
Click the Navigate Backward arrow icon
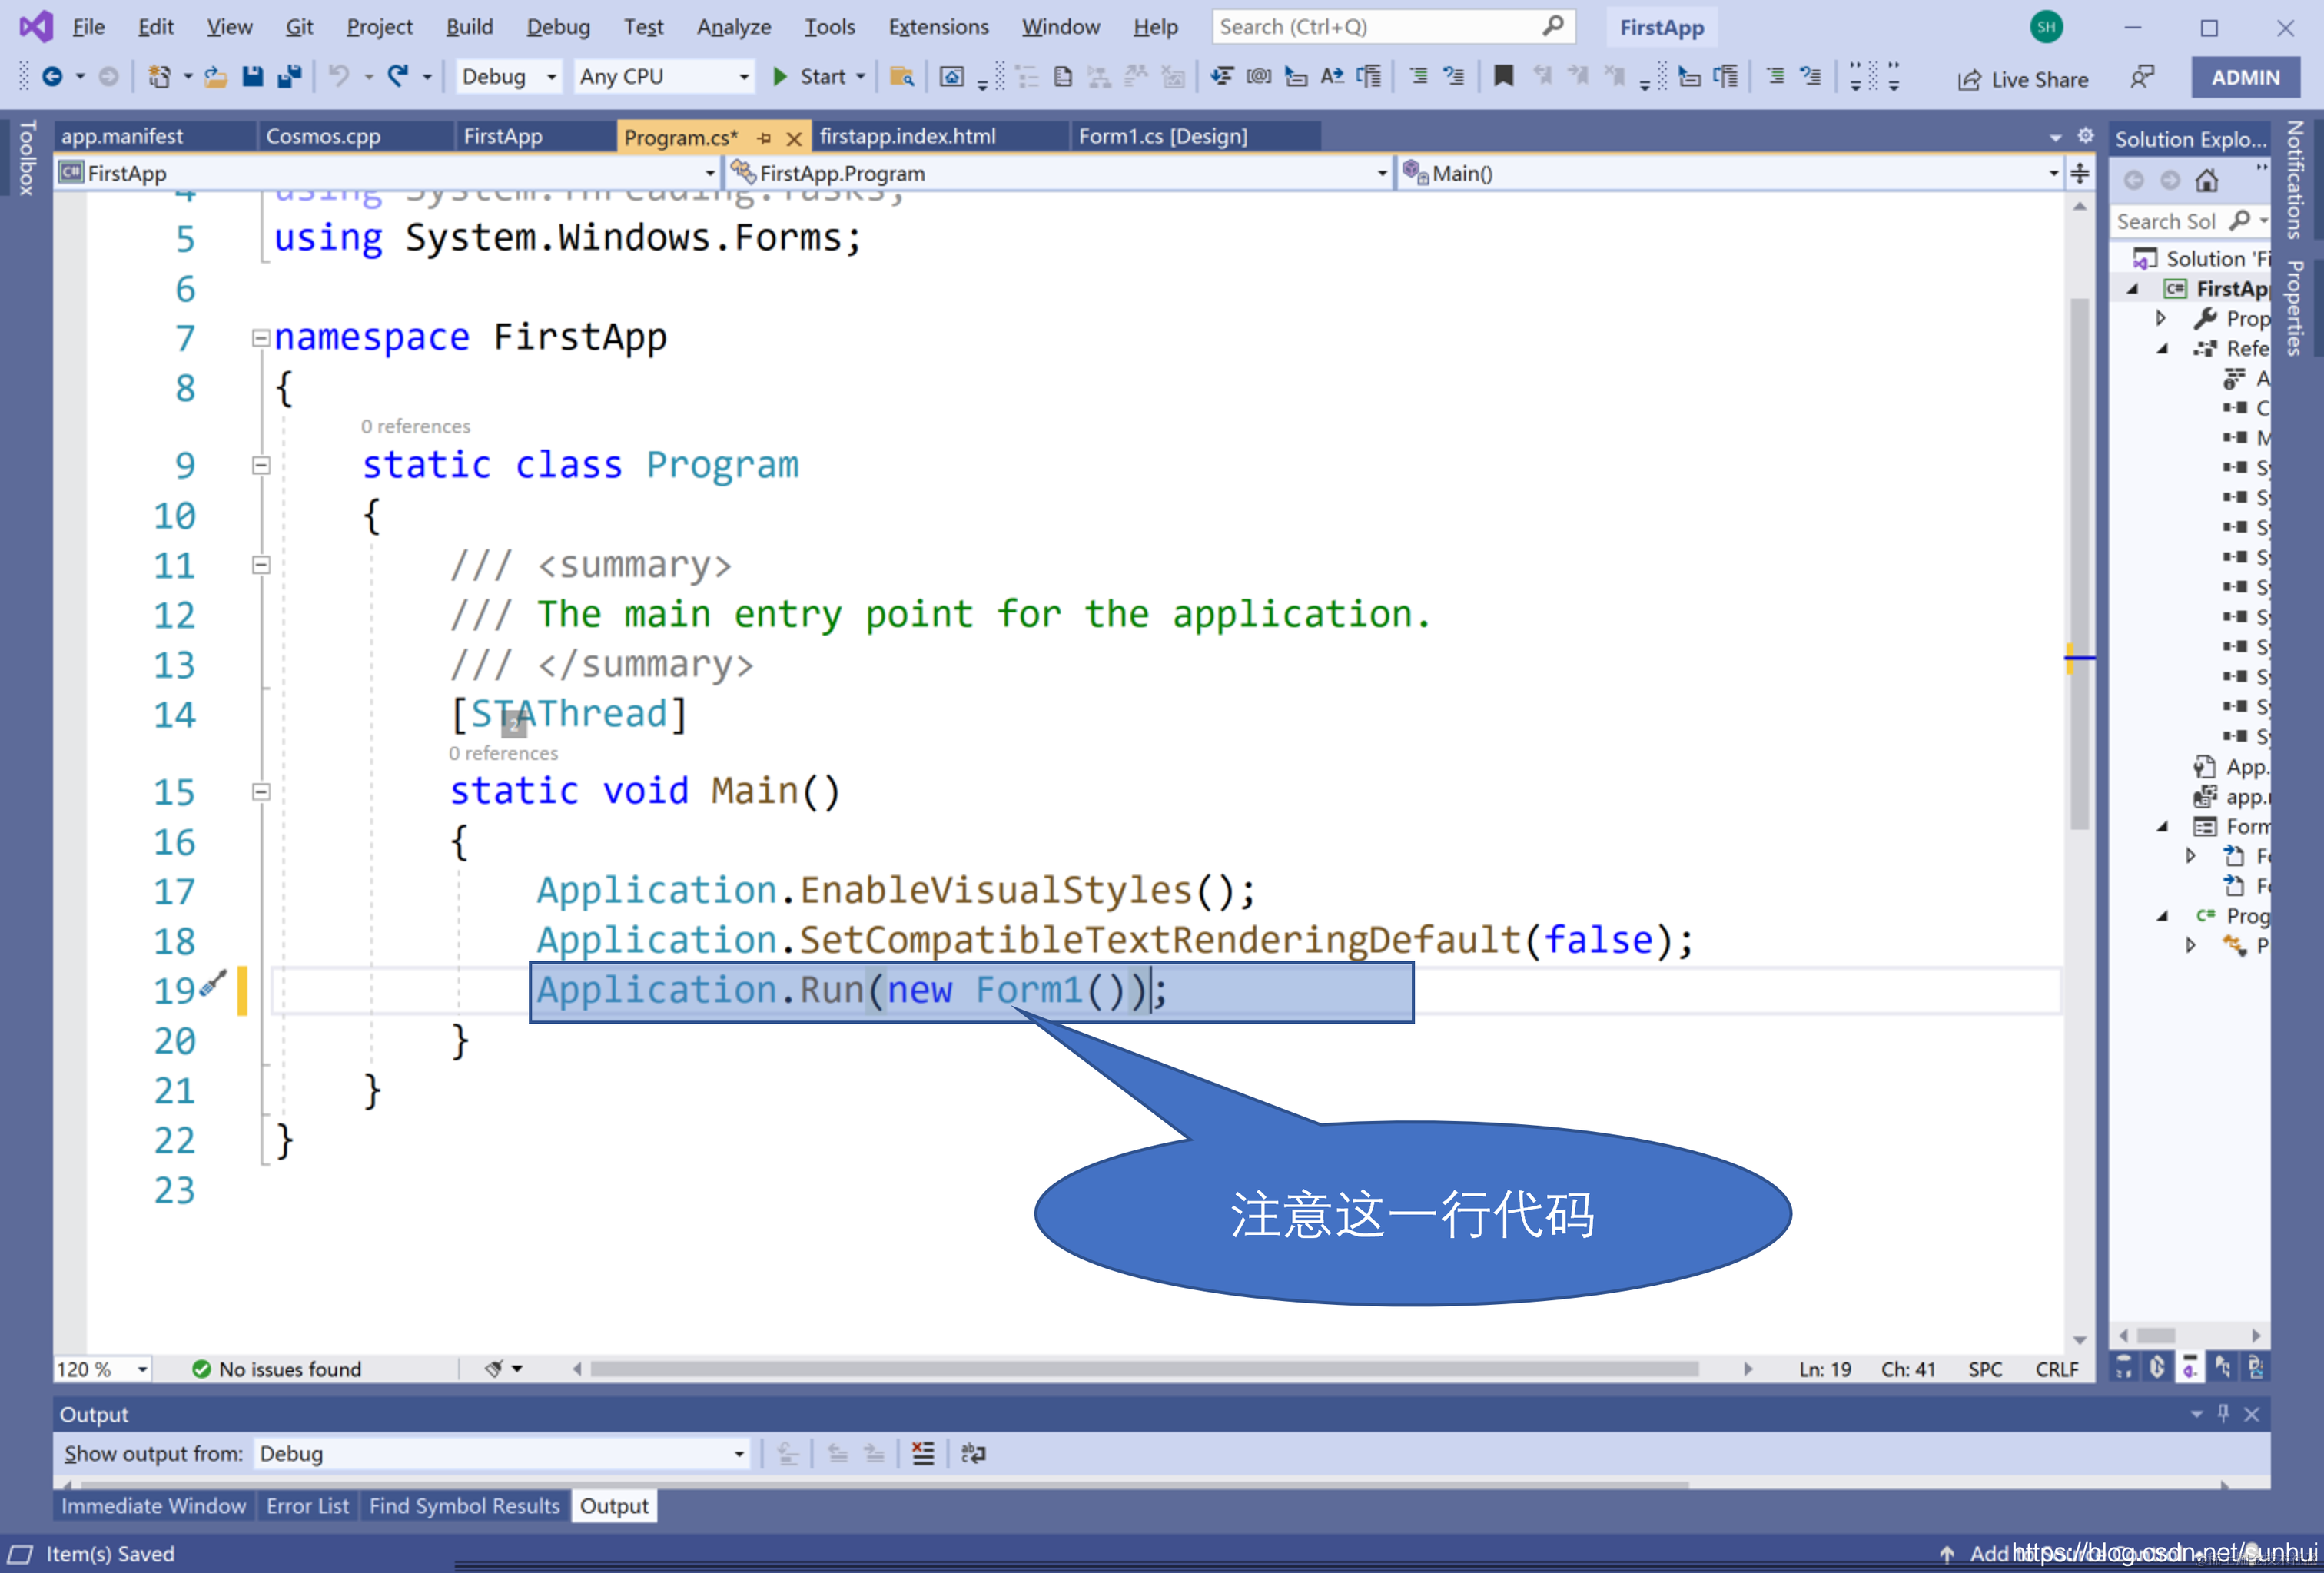tap(52, 76)
